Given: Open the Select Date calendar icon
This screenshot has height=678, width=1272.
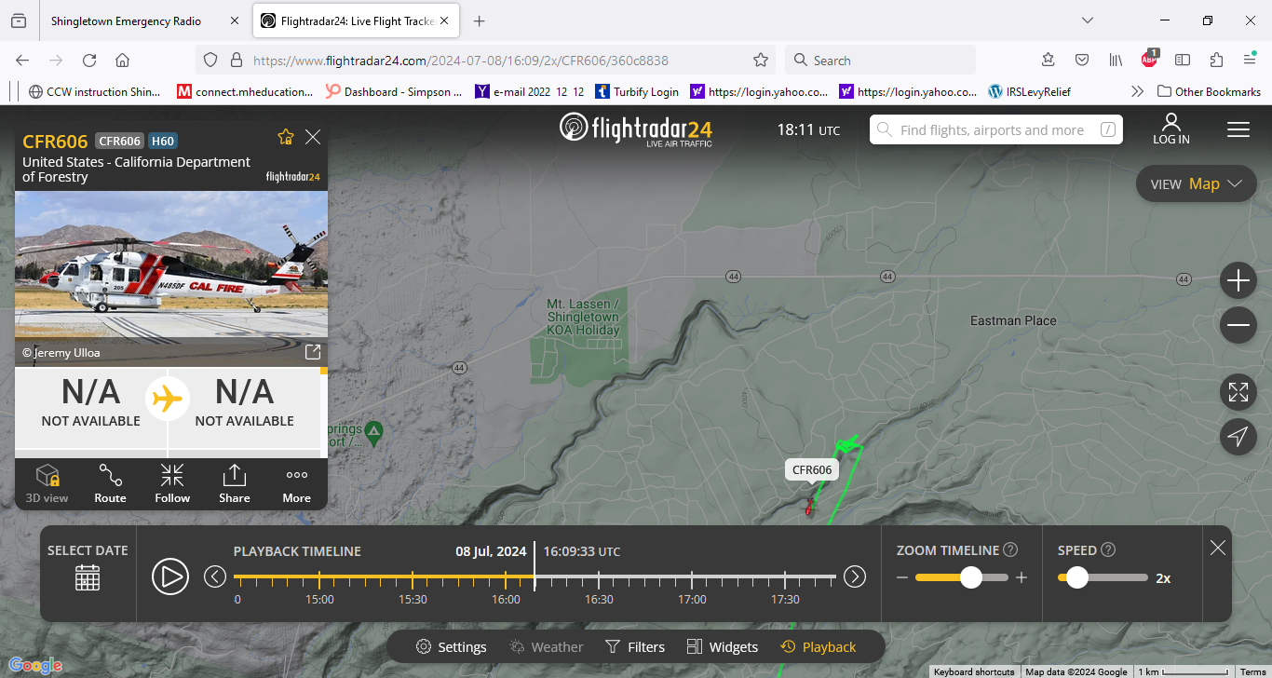Looking at the screenshot, I should 88,577.
